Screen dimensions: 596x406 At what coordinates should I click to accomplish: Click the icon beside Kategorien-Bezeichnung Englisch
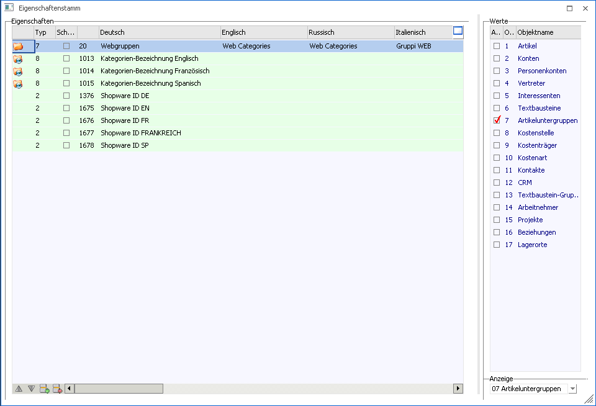(x=18, y=58)
